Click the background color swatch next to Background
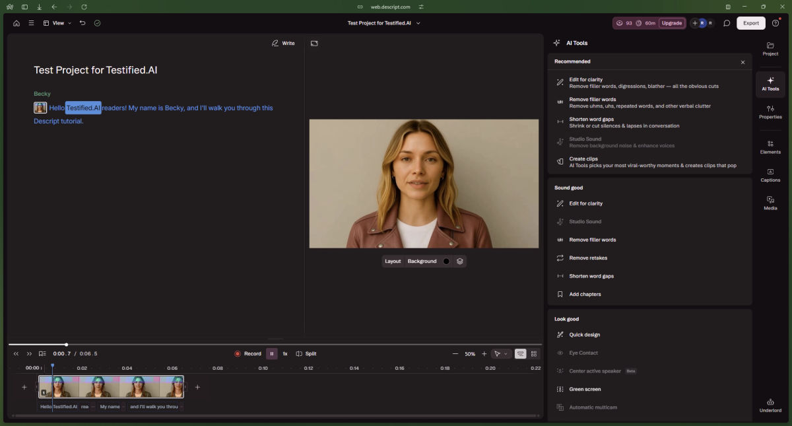The width and height of the screenshot is (792, 426). coord(447,261)
